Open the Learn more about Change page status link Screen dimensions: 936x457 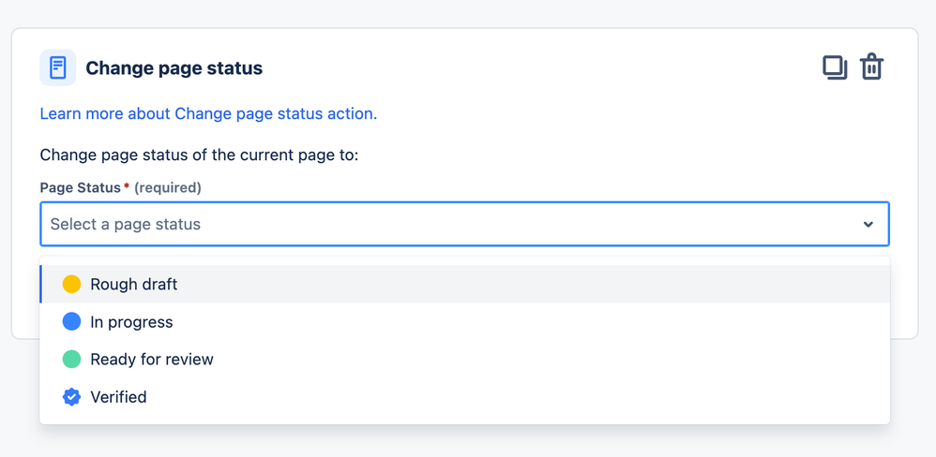(208, 113)
